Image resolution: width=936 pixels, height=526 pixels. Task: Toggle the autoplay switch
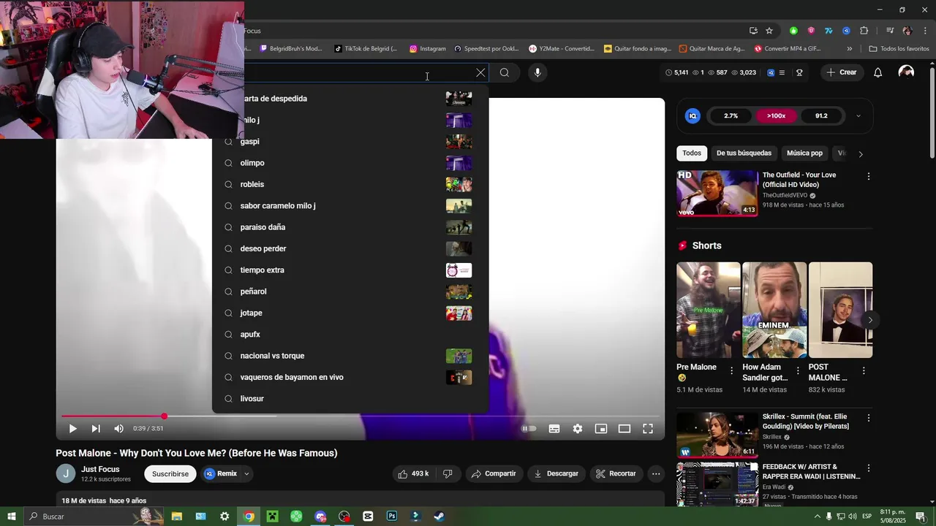pos(529,429)
